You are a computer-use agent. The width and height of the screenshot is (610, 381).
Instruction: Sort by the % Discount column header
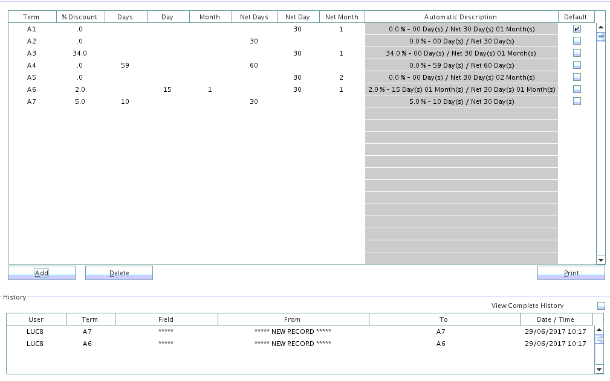point(80,17)
